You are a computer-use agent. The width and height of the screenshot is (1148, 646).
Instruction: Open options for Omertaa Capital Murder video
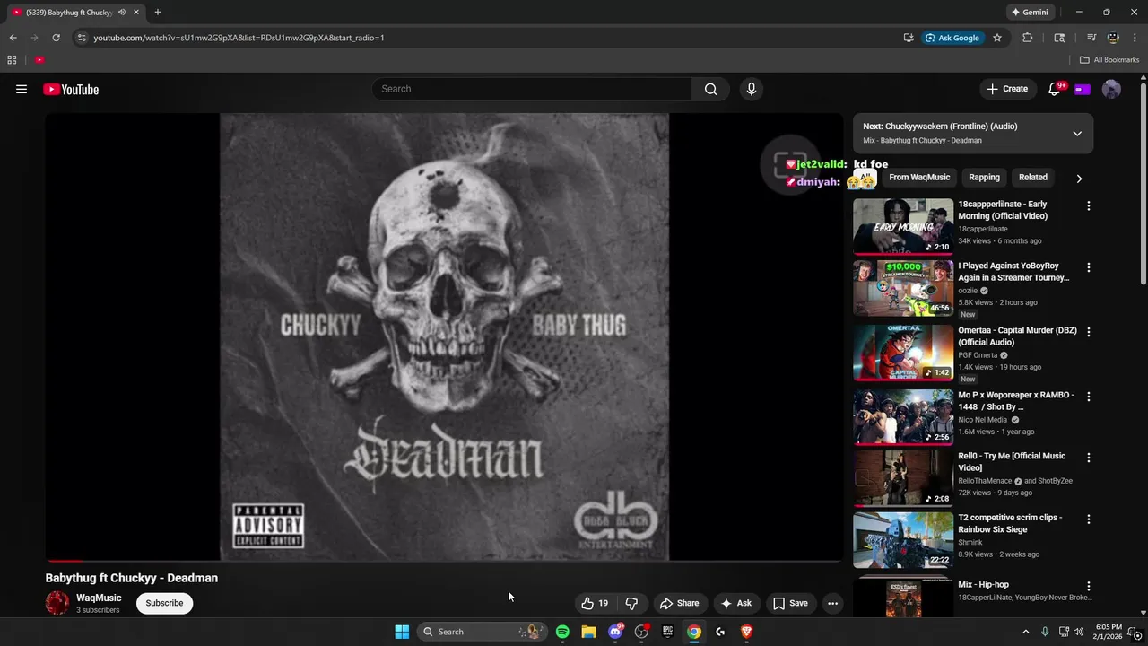1089,332
